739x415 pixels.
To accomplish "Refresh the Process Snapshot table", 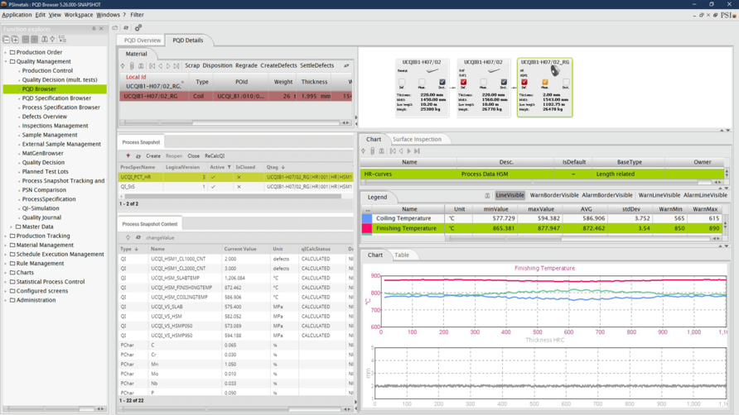I will 138,155.
